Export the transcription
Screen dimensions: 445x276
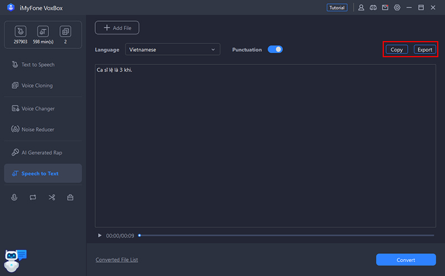424,49
